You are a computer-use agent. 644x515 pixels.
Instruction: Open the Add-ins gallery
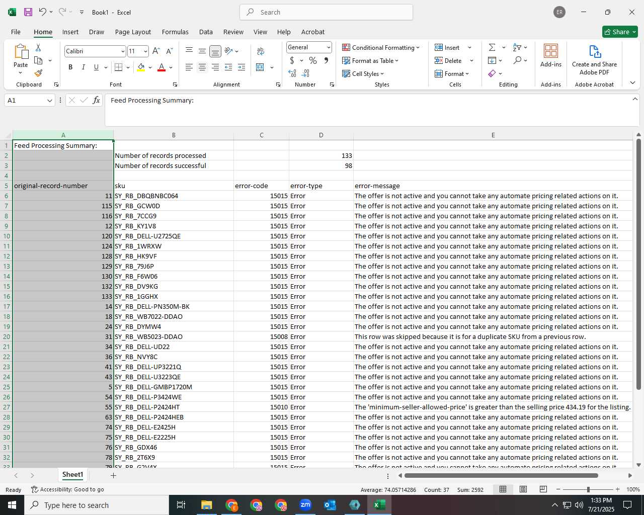point(551,55)
